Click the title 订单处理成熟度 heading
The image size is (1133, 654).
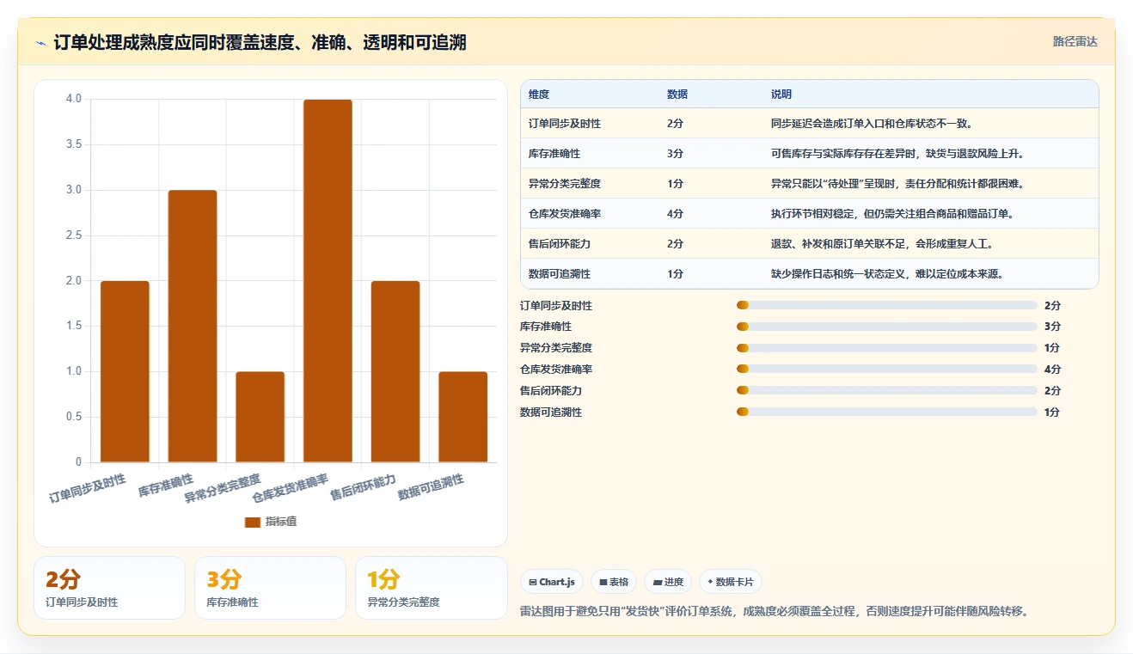pyautogui.click(x=260, y=43)
